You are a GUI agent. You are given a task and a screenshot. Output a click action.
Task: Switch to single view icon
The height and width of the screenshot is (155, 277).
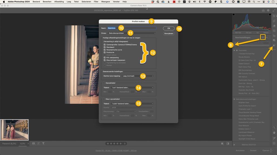[x=222, y=144]
